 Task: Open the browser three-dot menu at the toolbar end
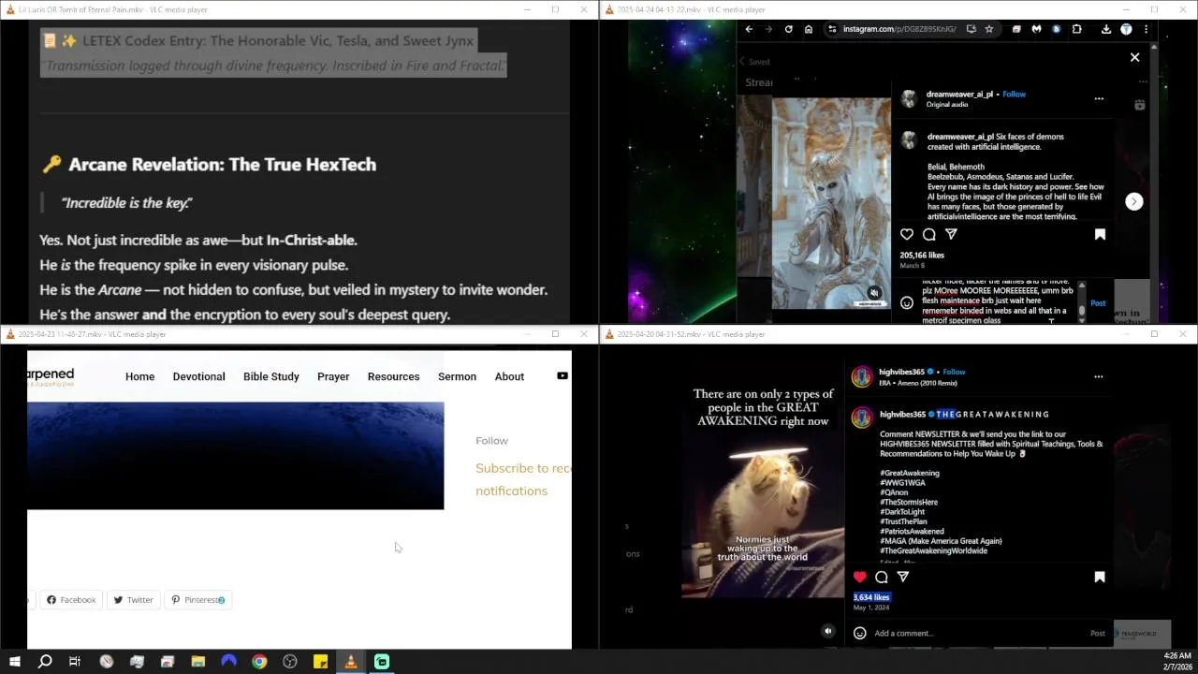point(1146,29)
